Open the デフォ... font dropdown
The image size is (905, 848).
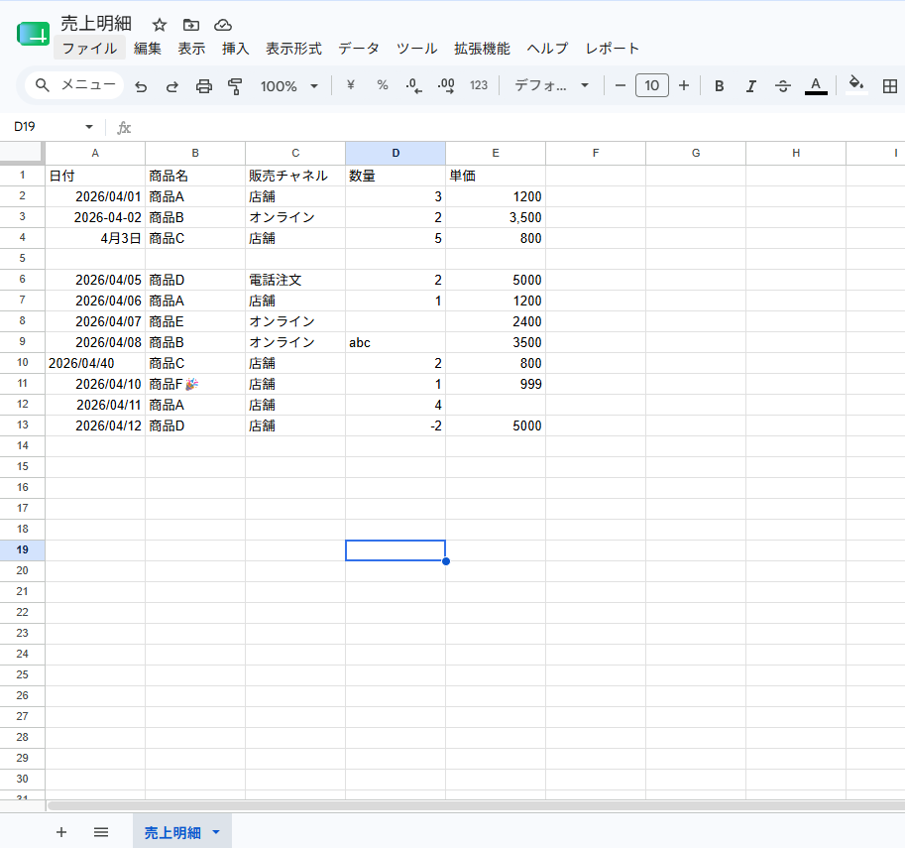pos(552,86)
